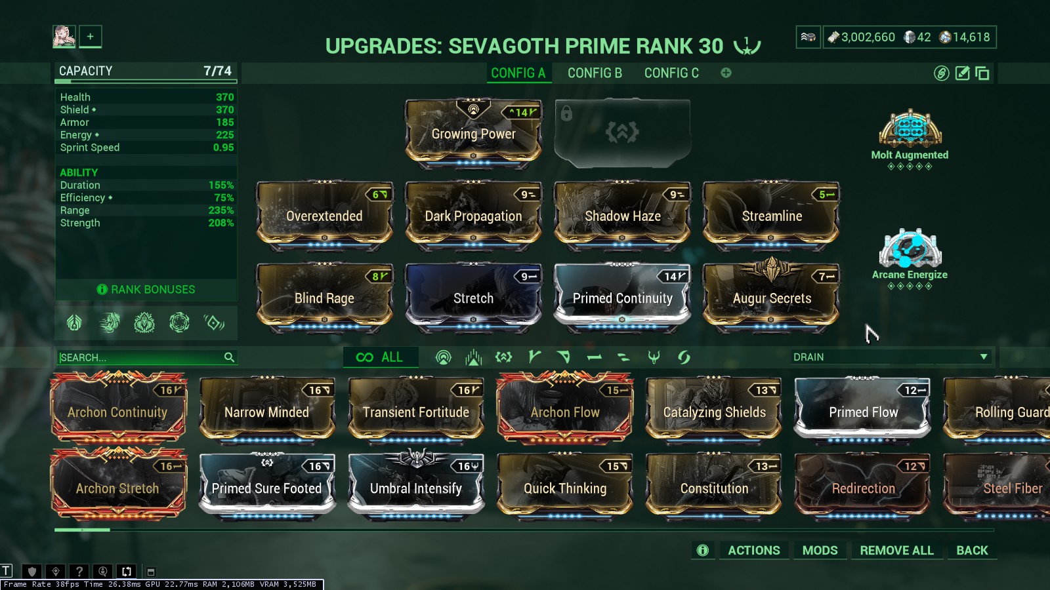Click the REMOVE ALL button
This screenshot has height=590, width=1050.
coord(896,551)
